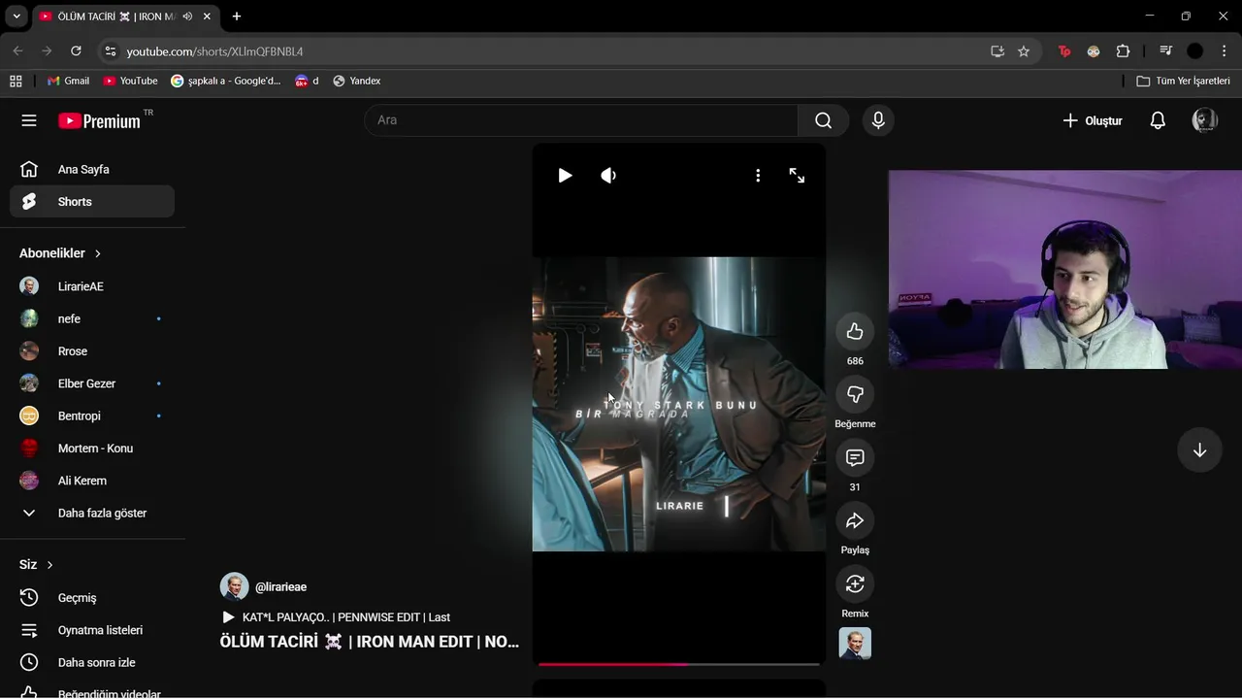1242x699 pixels.
Task: Click the youtube.com address bar URL
Action: pos(215,51)
